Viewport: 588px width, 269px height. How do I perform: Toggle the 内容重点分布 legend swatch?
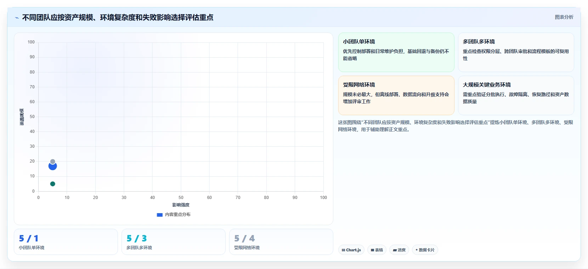point(160,215)
